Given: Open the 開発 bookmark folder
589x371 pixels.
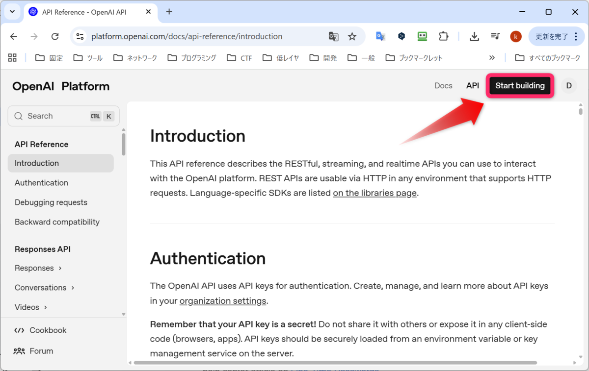Looking at the screenshot, I should point(323,58).
